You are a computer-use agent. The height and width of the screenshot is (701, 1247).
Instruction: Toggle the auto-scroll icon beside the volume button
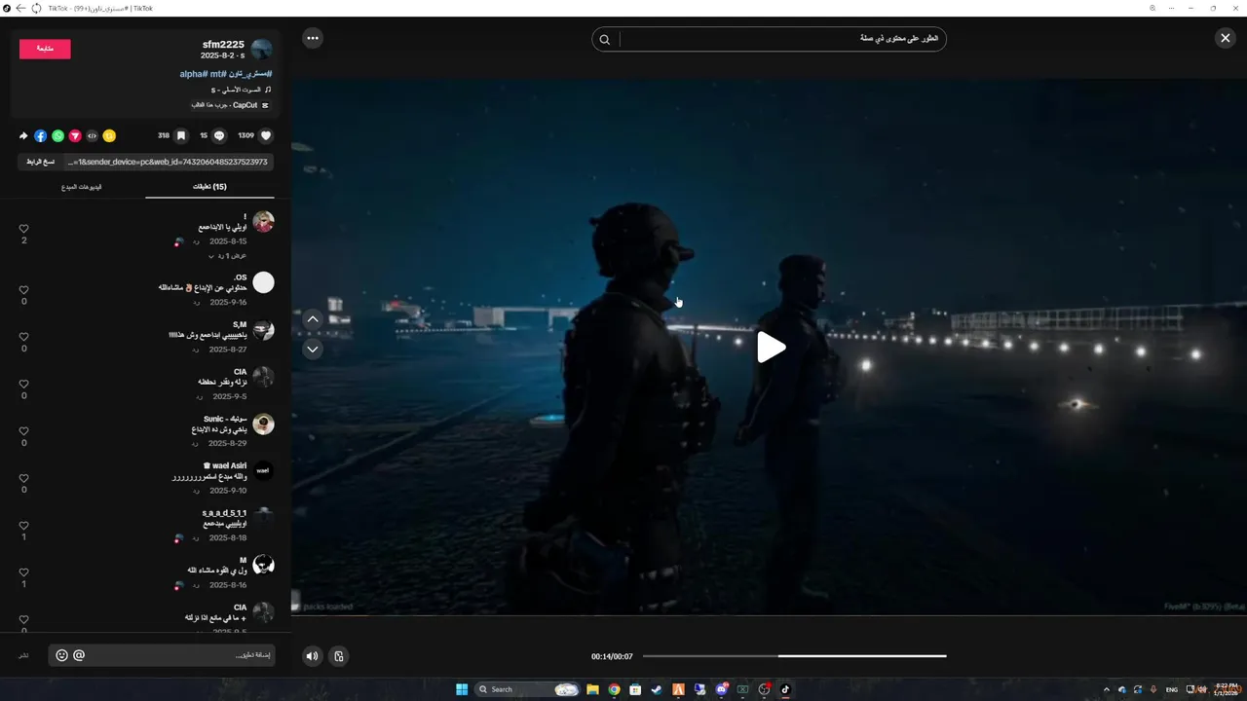tap(338, 656)
